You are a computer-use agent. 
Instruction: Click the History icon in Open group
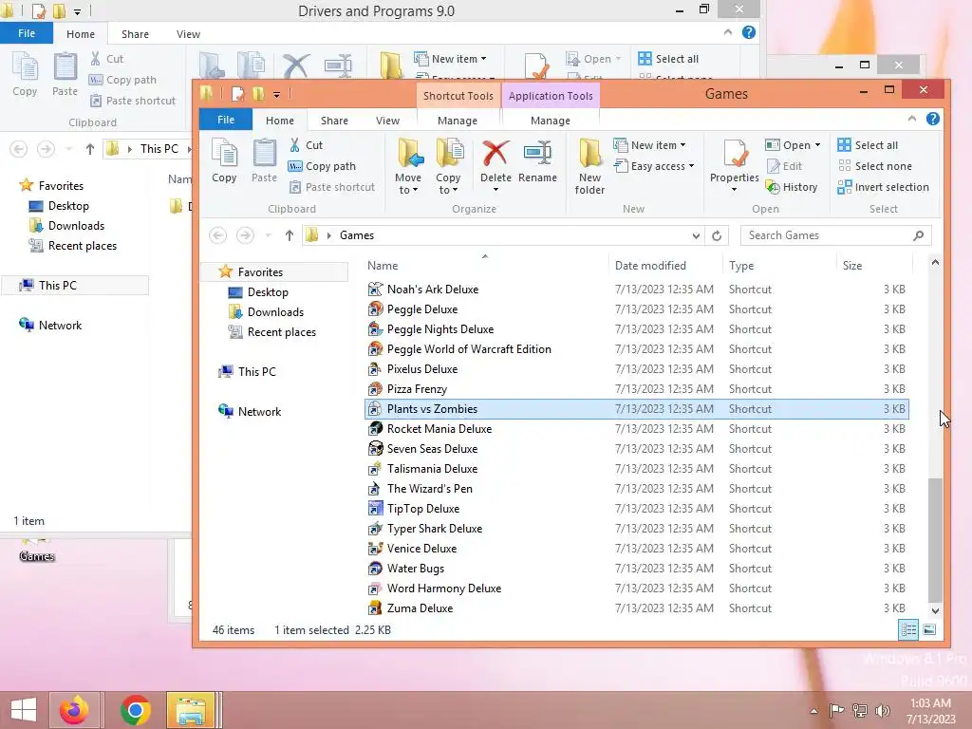click(773, 187)
